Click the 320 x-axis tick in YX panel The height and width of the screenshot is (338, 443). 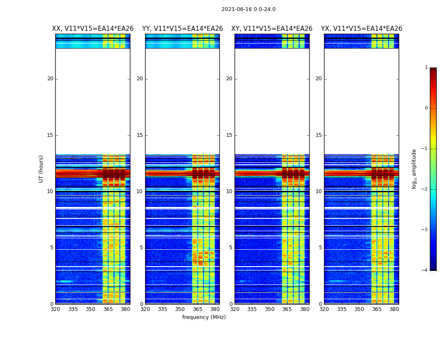click(324, 309)
